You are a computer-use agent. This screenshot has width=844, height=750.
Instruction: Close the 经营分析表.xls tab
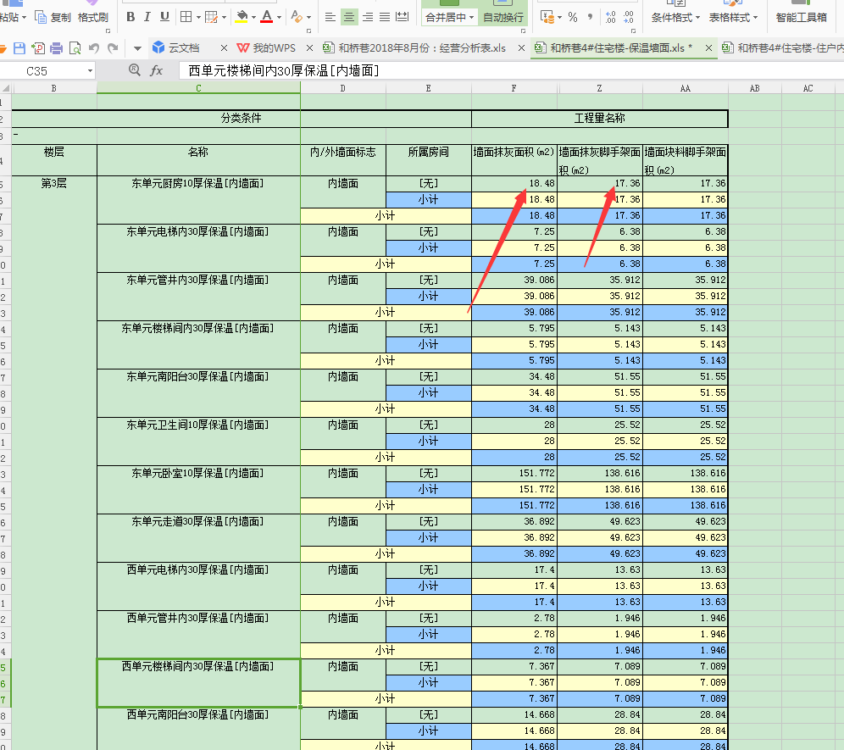coord(521,48)
